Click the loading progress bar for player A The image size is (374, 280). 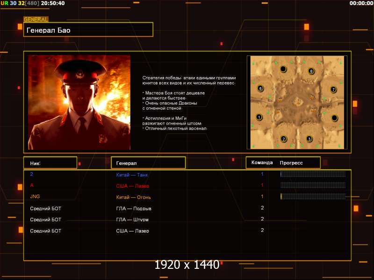(x=313, y=185)
